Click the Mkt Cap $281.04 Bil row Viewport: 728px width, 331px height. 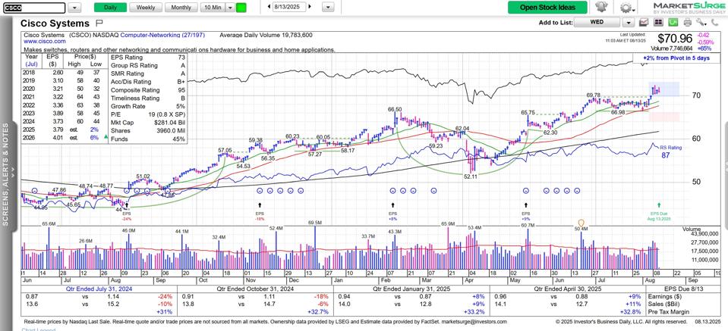[147, 123]
